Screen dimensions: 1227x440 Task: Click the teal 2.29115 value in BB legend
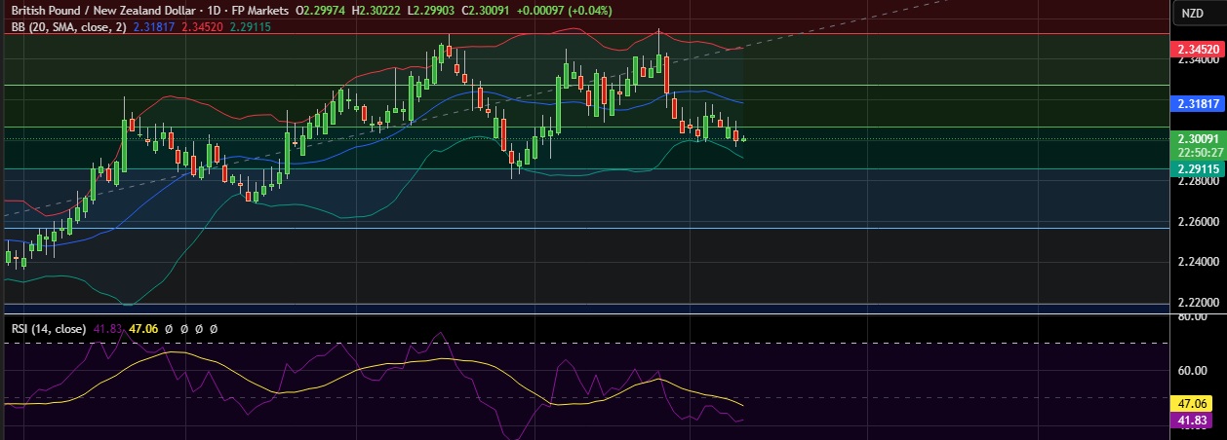[x=246, y=28]
